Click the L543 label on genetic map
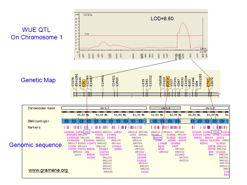247x185 pixels. (147, 83)
